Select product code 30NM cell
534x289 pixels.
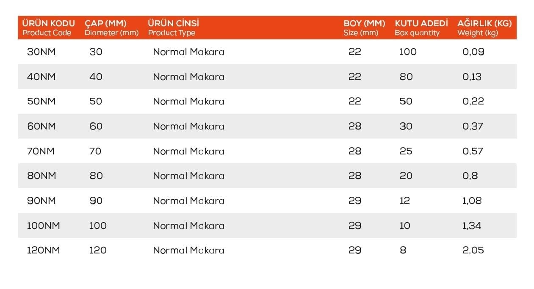tap(42, 52)
